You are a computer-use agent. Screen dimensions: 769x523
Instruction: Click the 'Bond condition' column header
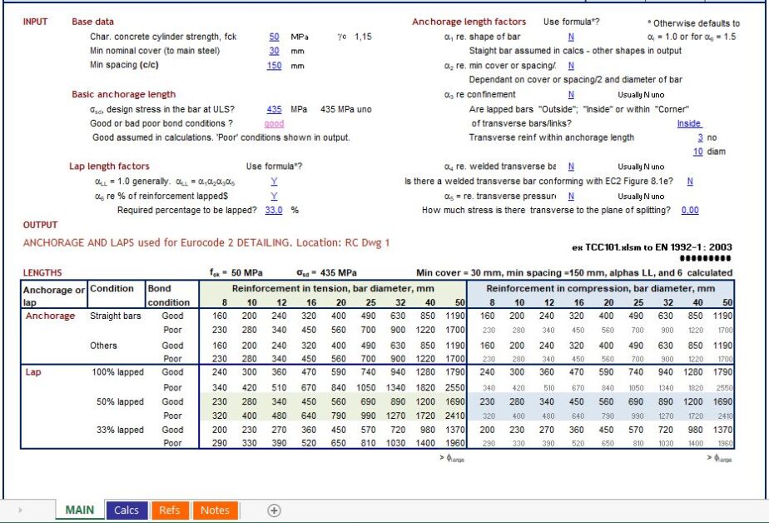169,296
